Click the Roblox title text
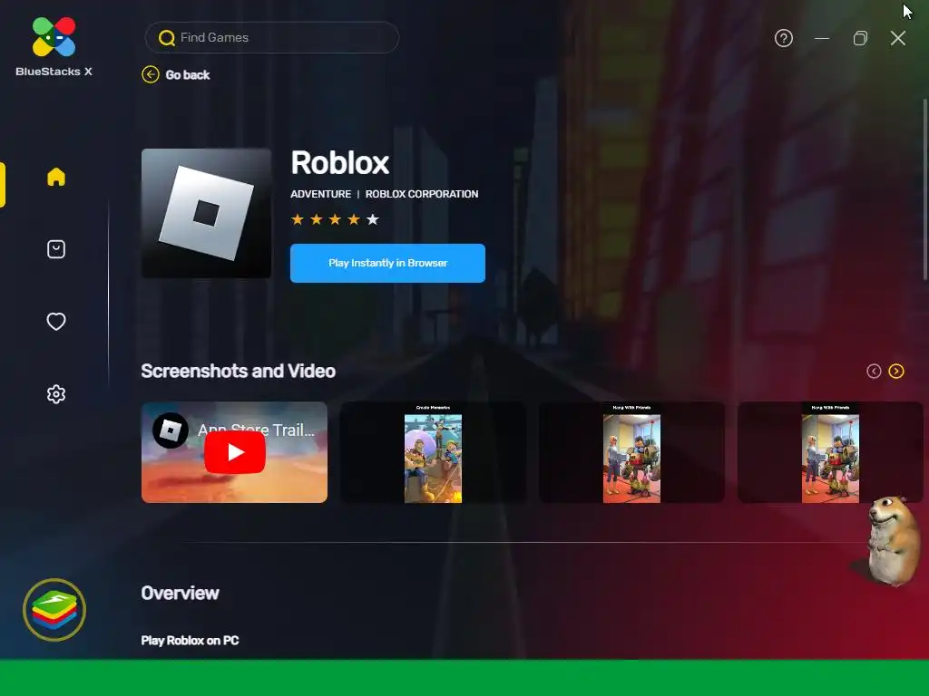The width and height of the screenshot is (929, 696). (x=339, y=163)
